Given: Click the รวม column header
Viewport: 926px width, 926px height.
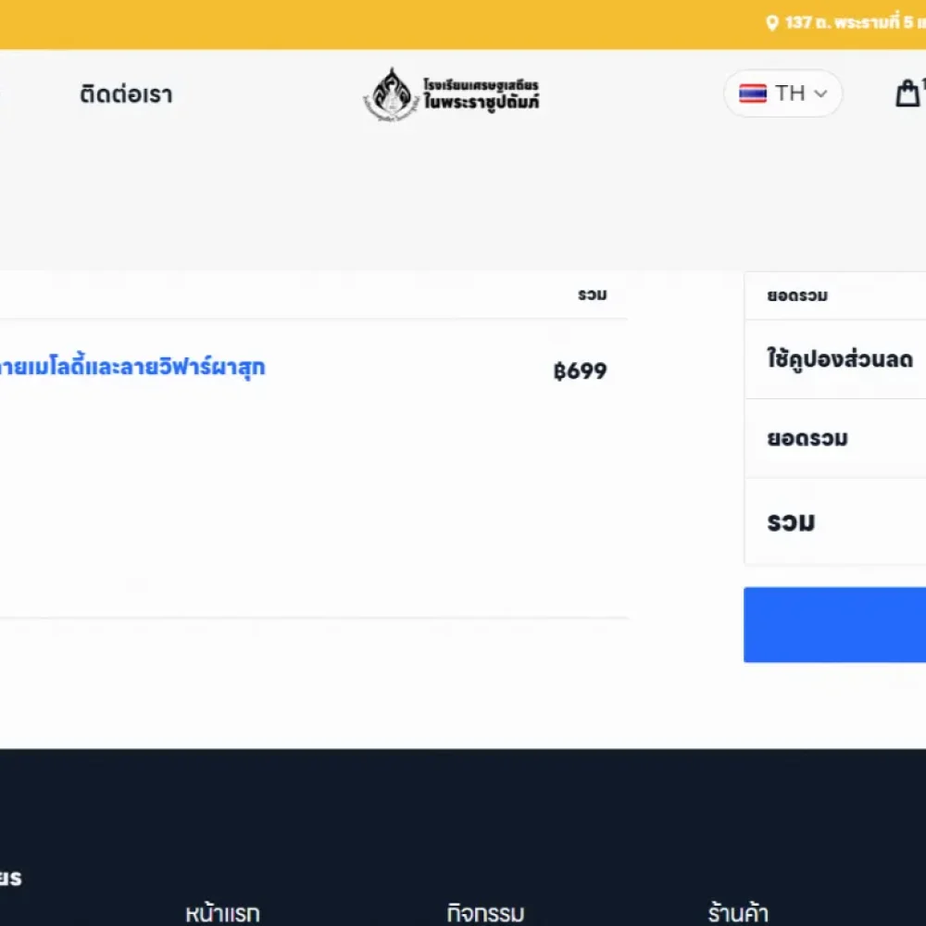Looking at the screenshot, I should 593,294.
